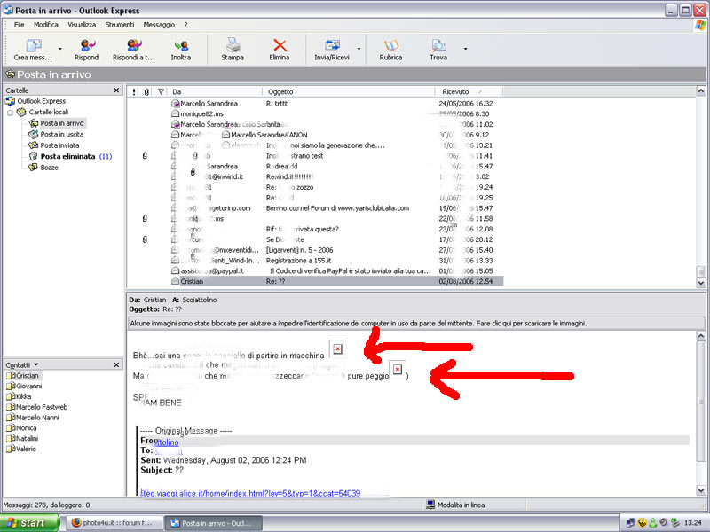The height and width of the screenshot is (532, 710).
Task: Close the Cartelle pane
Action: (116, 90)
